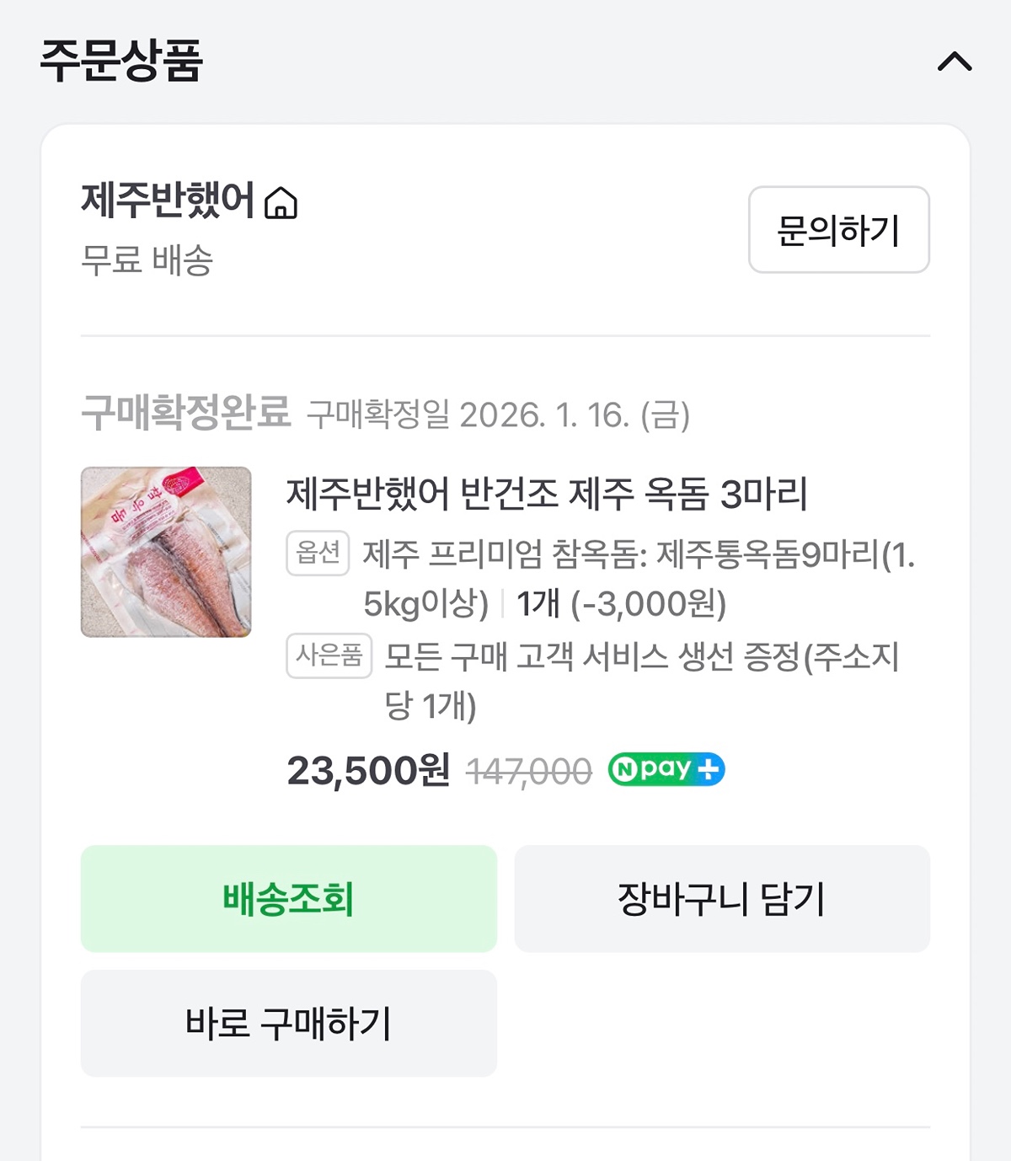The height and width of the screenshot is (1161, 1011).
Task: Click the 옵션 badge
Action: pyautogui.click(x=318, y=554)
